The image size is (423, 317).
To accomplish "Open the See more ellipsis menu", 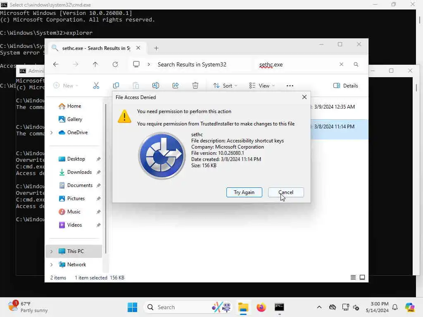I will pyautogui.click(x=290, y=86).
